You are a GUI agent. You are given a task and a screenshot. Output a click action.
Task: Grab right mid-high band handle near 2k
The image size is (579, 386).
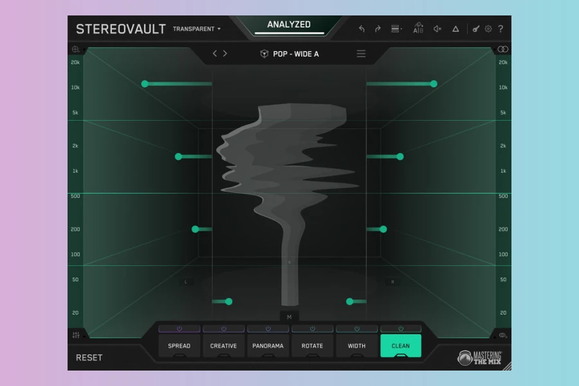point(400,156)
